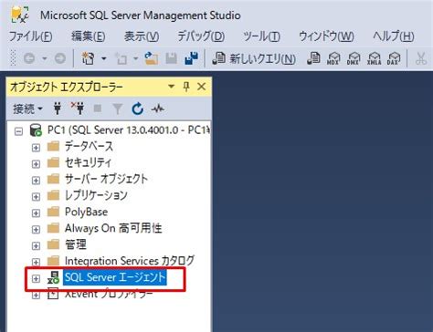Screen dimensions: 433x332
Task: Open the ヘルプ(H) menu
Action: 393,36
